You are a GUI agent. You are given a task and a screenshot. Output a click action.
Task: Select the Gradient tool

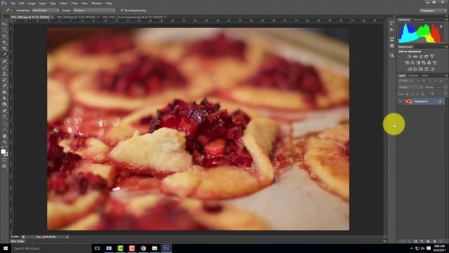point(4,92)
